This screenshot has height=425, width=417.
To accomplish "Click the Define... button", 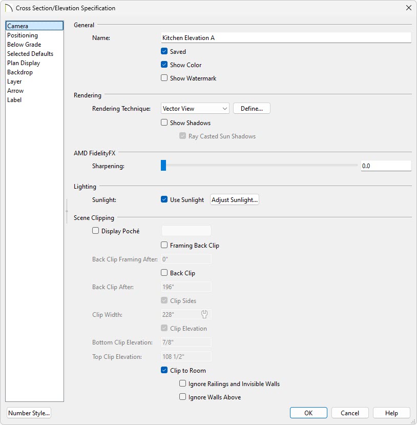I will point(252,108).
